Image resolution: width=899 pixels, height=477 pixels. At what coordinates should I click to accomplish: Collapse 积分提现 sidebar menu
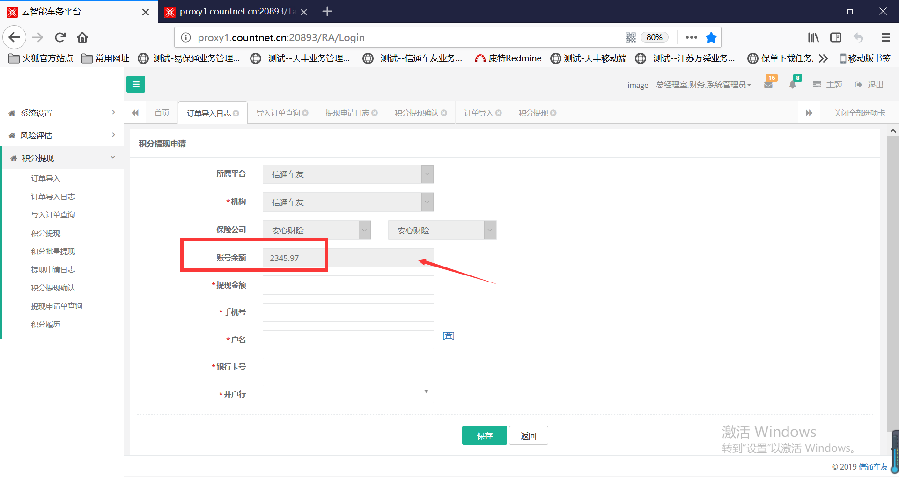click(62, 158)
